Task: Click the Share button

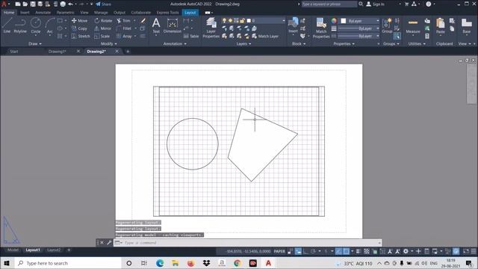Action: 103,4
